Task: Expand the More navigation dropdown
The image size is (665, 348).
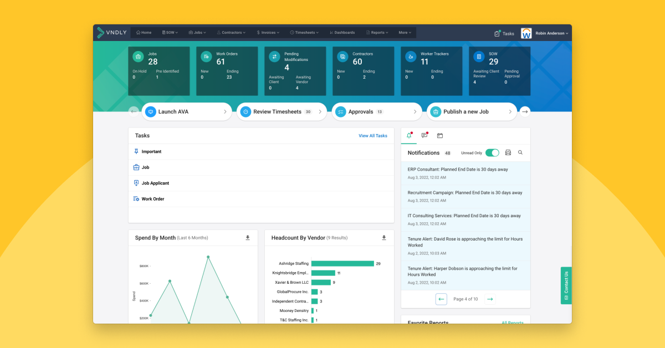Action: click(405, 33)
